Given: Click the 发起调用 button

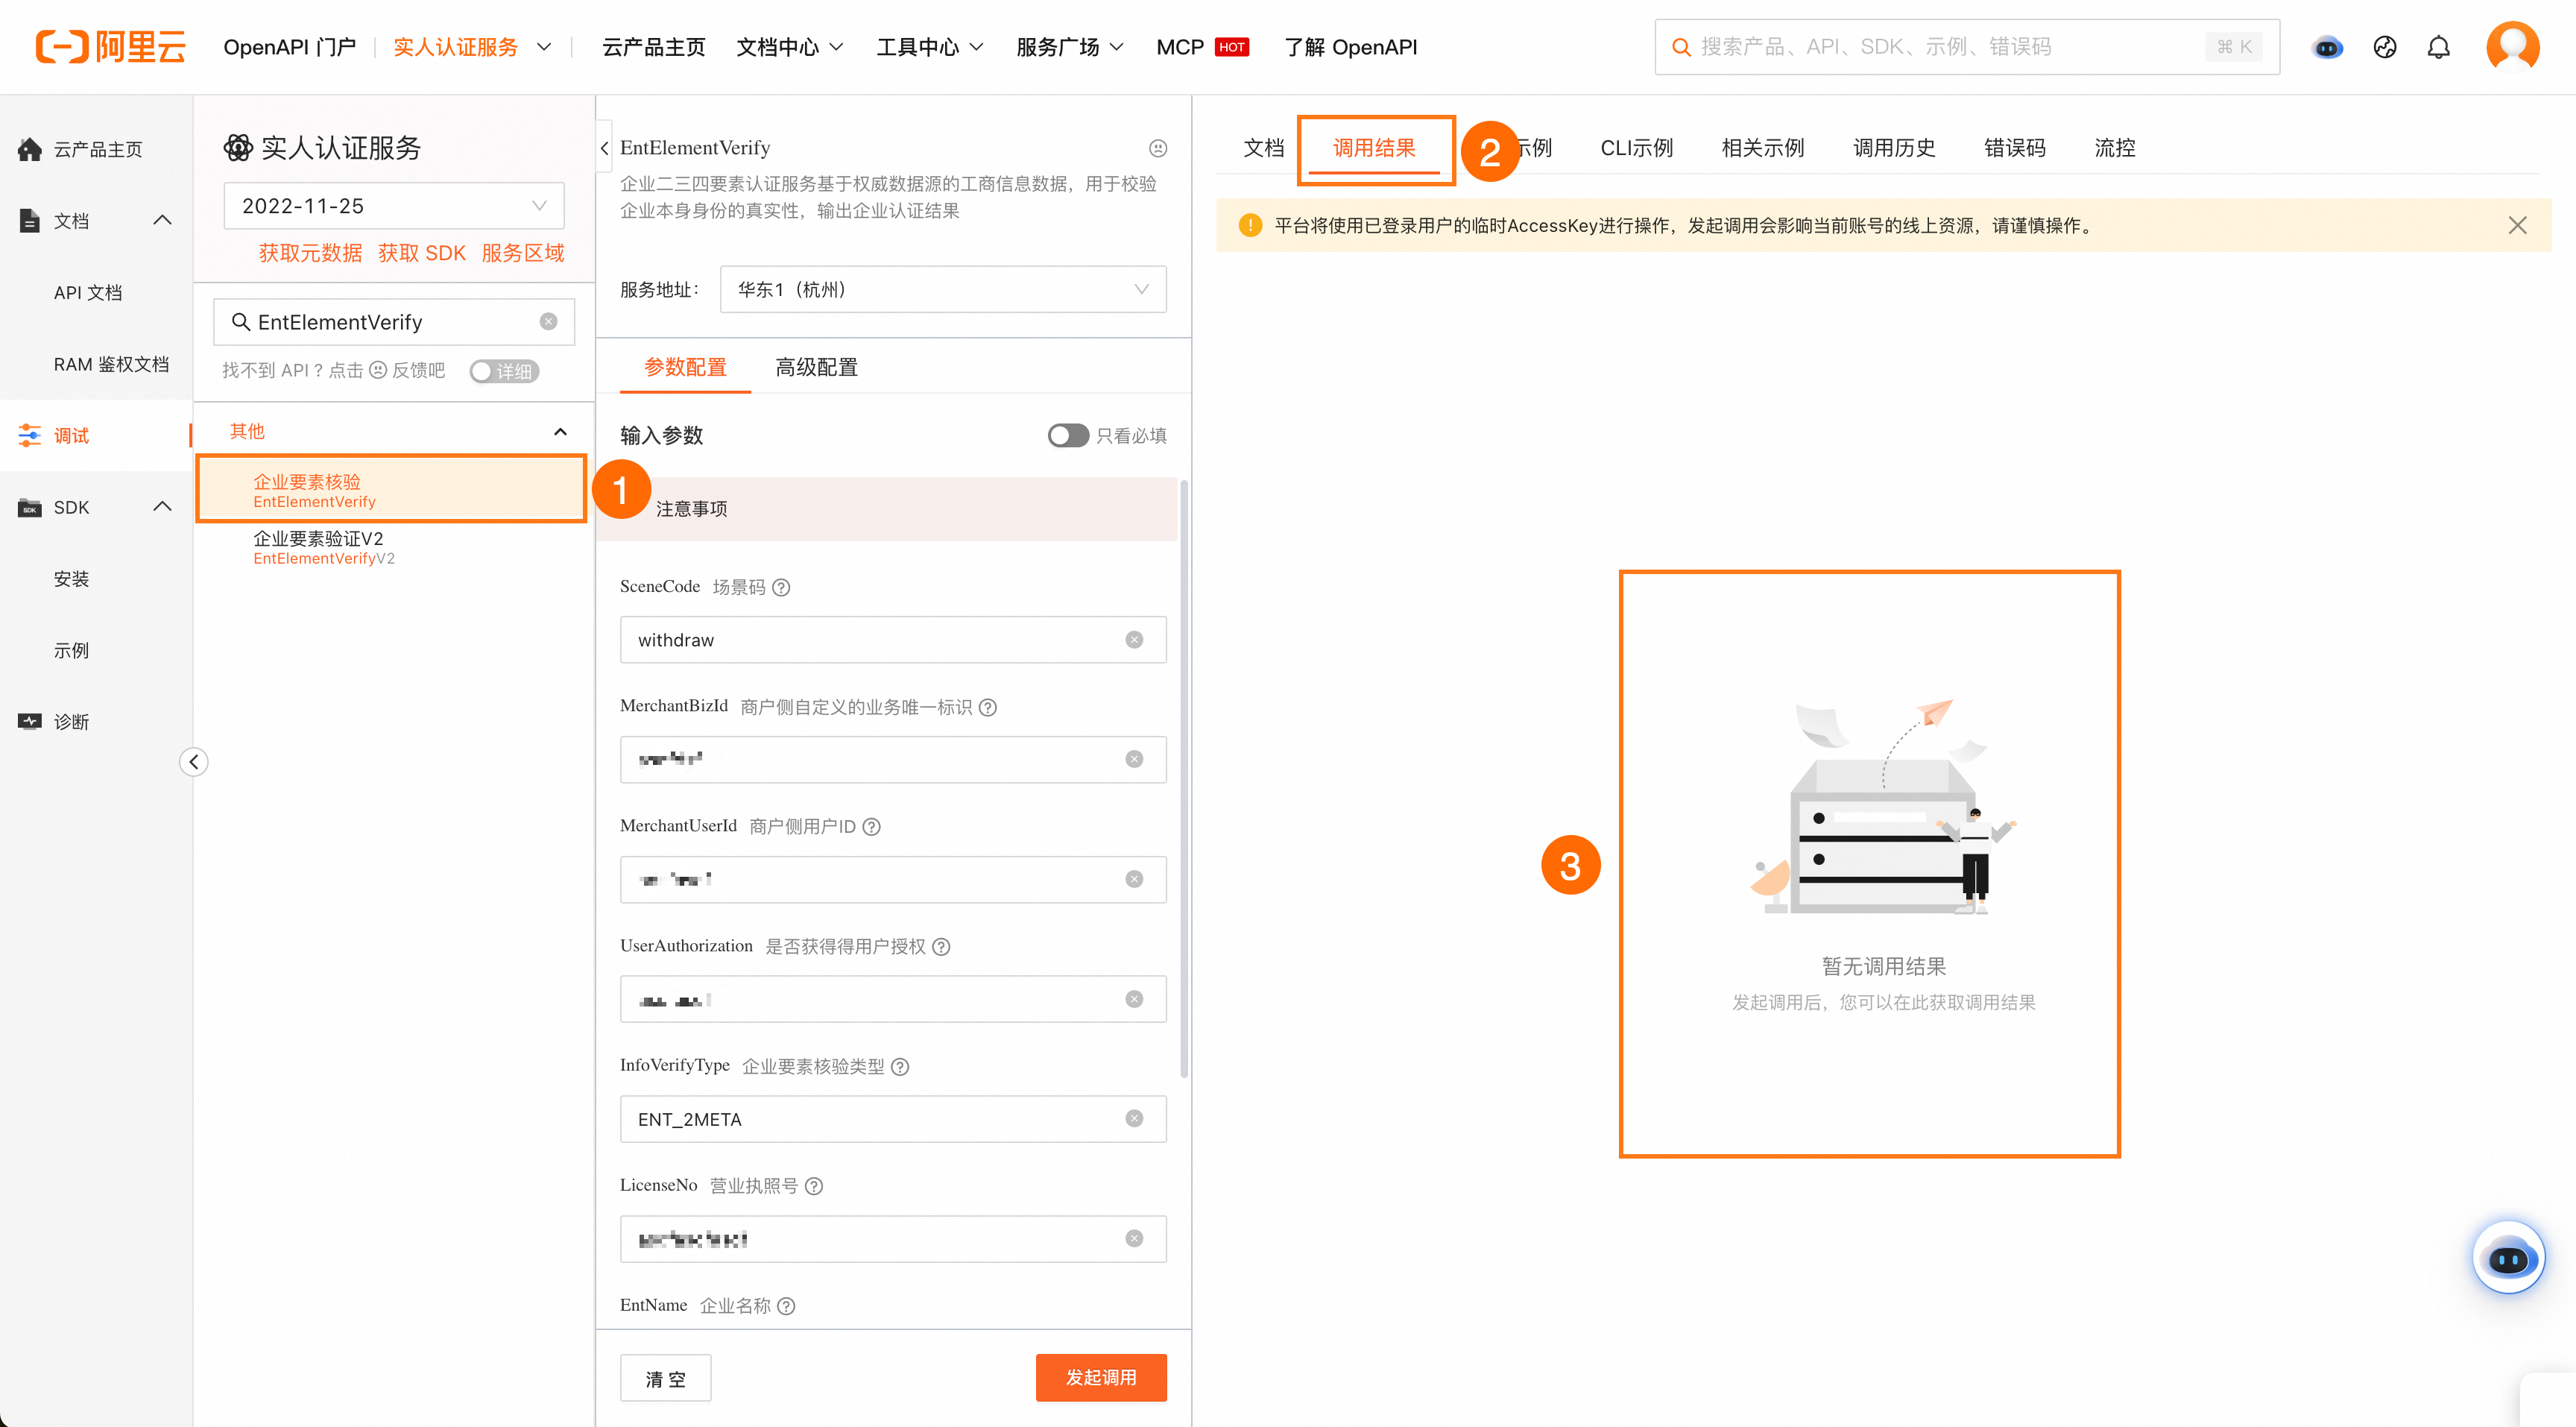Looking at the screenshot, I should click(x=1100, y=1377).
